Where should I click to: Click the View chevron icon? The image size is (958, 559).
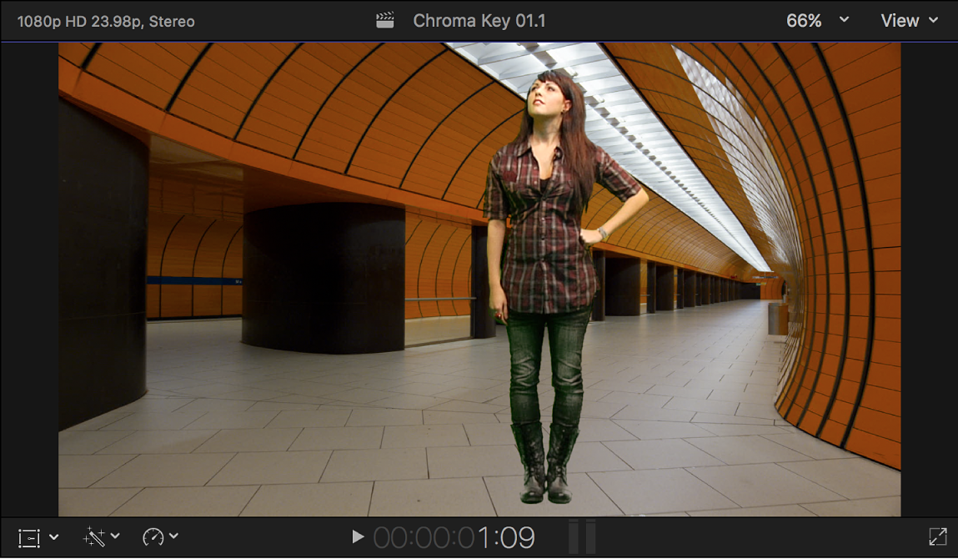click(x=935, y=20)
